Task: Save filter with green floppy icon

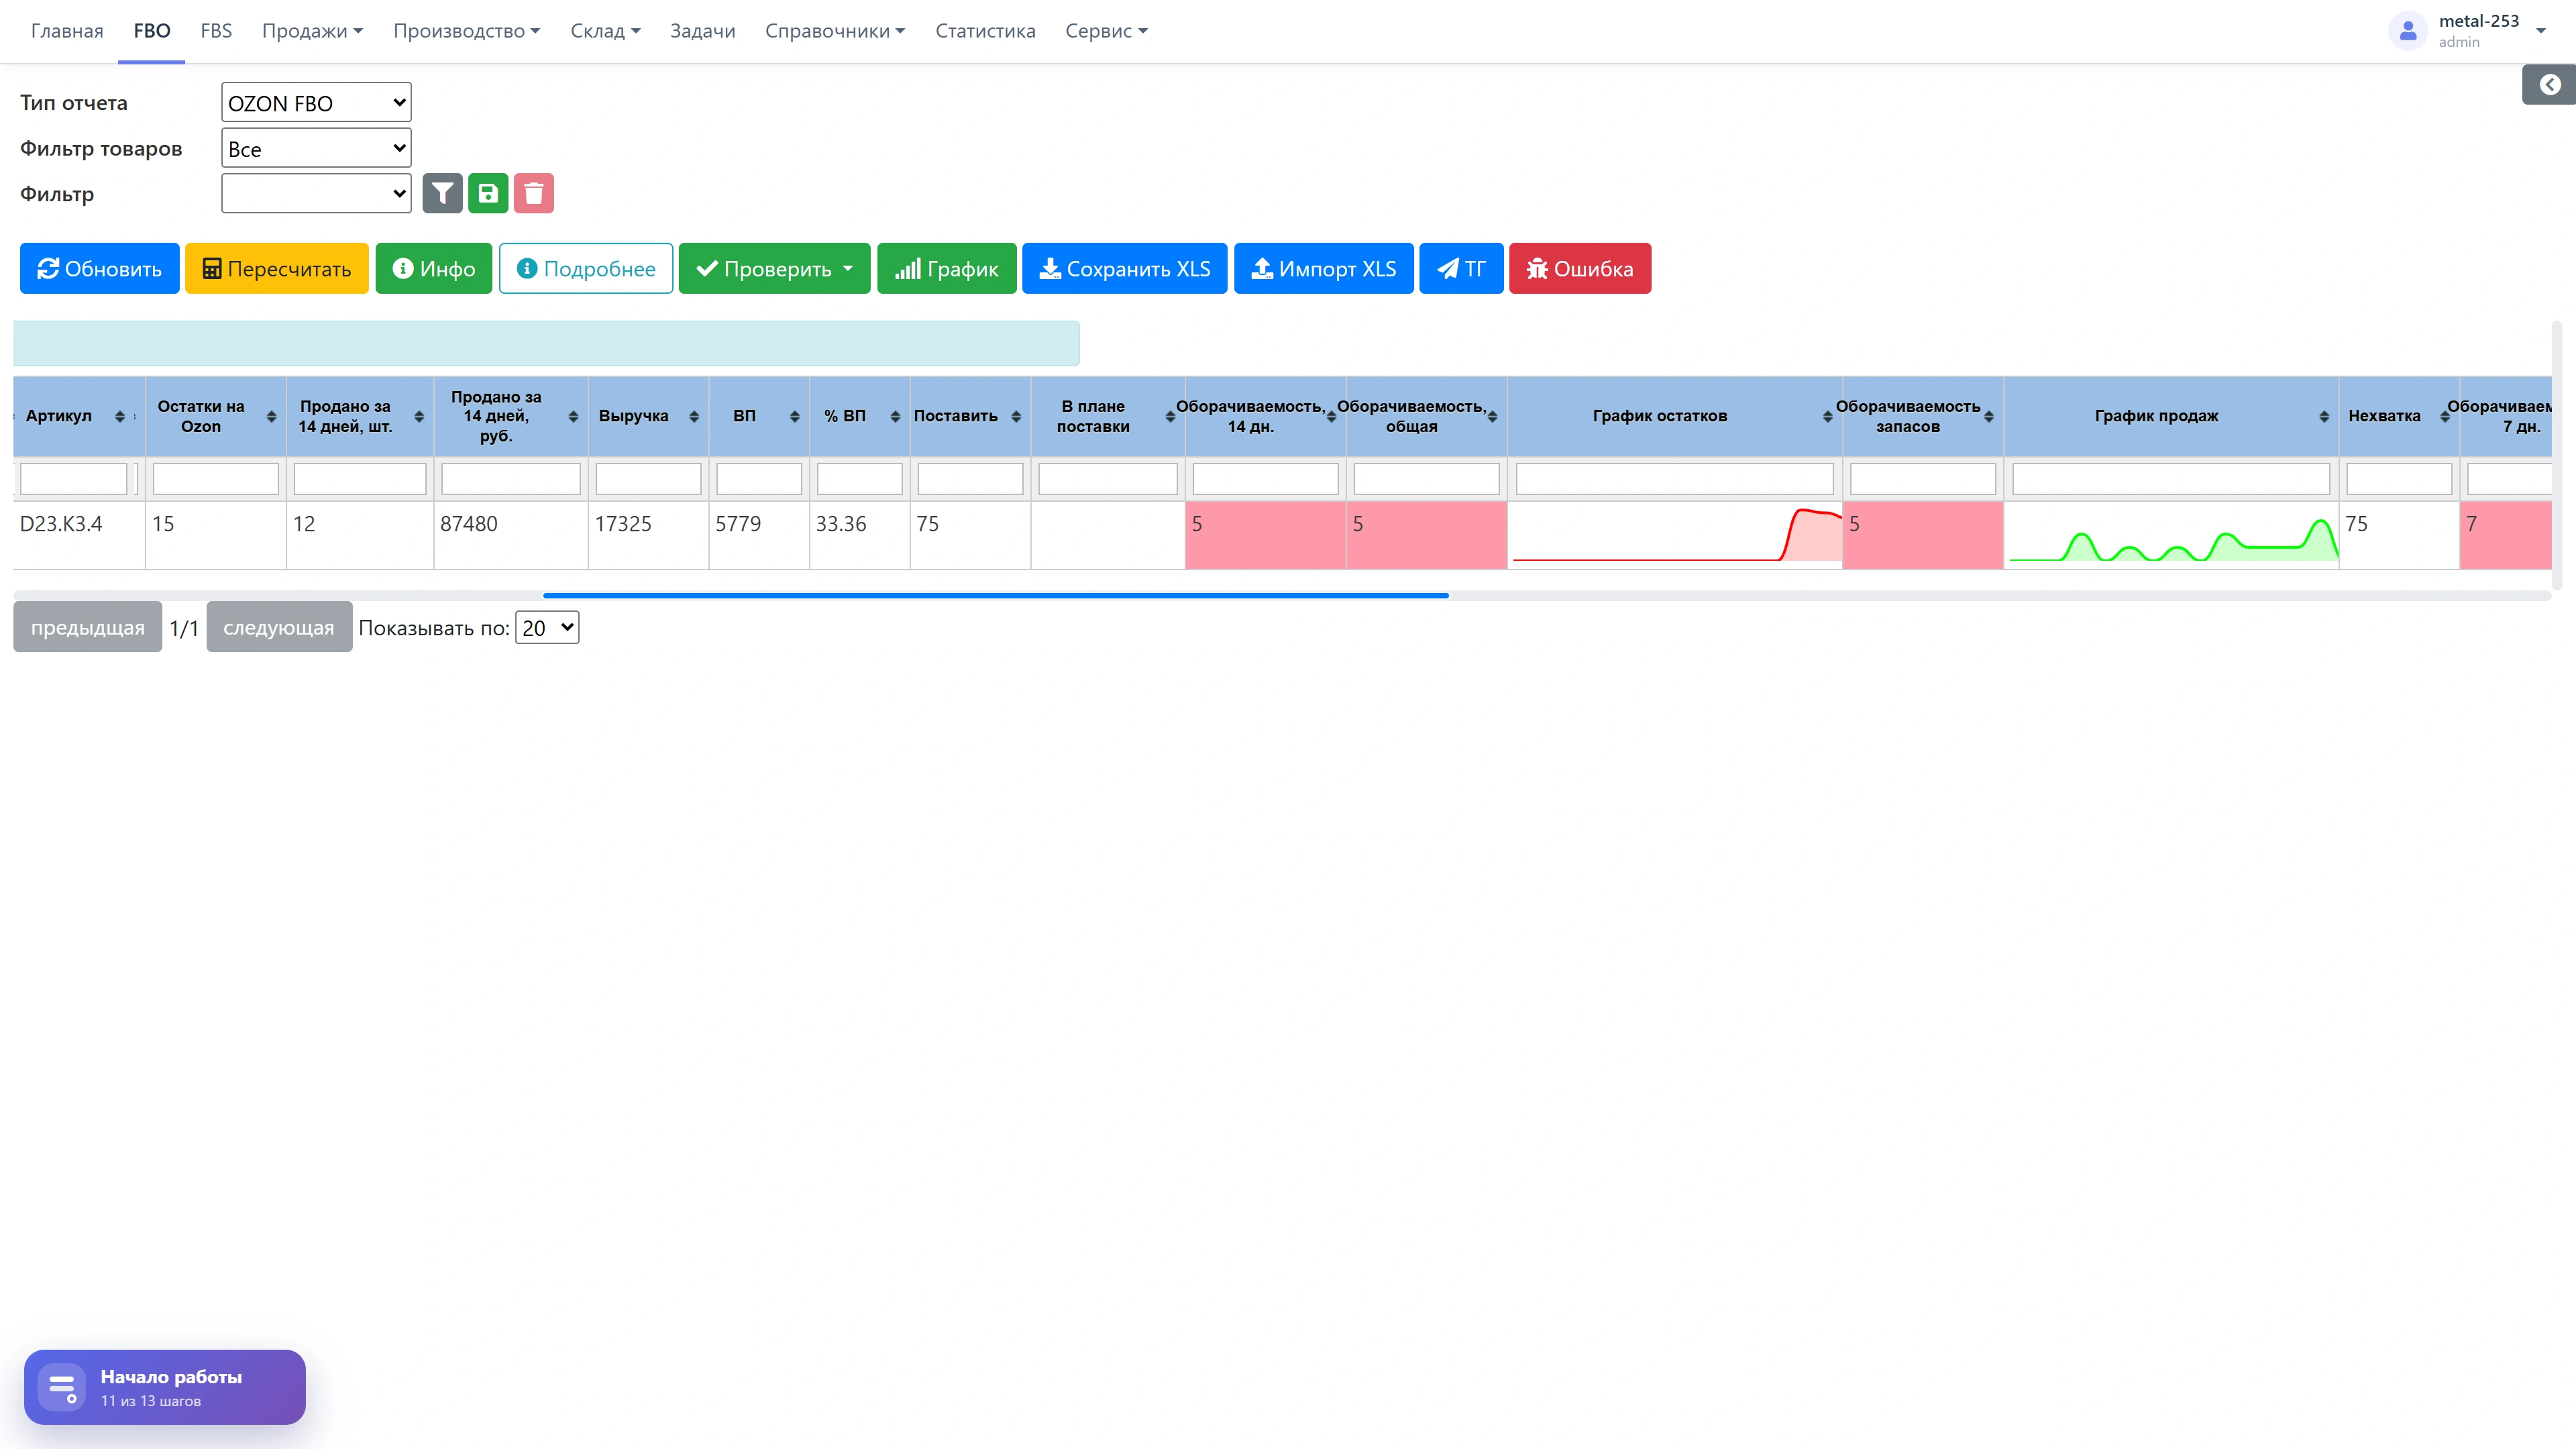Action: (488, 193)
